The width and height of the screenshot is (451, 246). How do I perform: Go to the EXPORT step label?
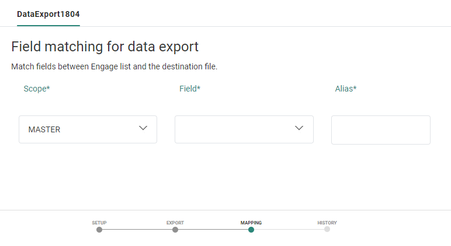coord(175,223)
